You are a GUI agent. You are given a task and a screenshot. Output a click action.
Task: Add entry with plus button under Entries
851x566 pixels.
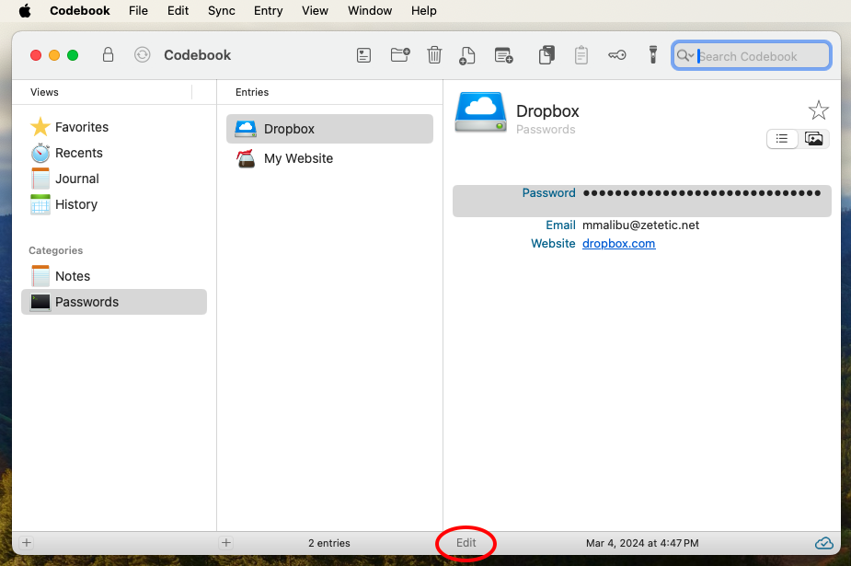click(226, 543)
